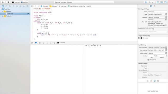
Task: Open the Debug navigator
Action: coord(20,6)
